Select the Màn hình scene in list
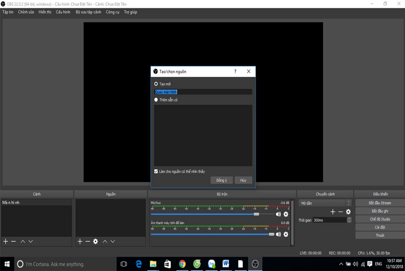The image size is (405, 271). [36, 202]
